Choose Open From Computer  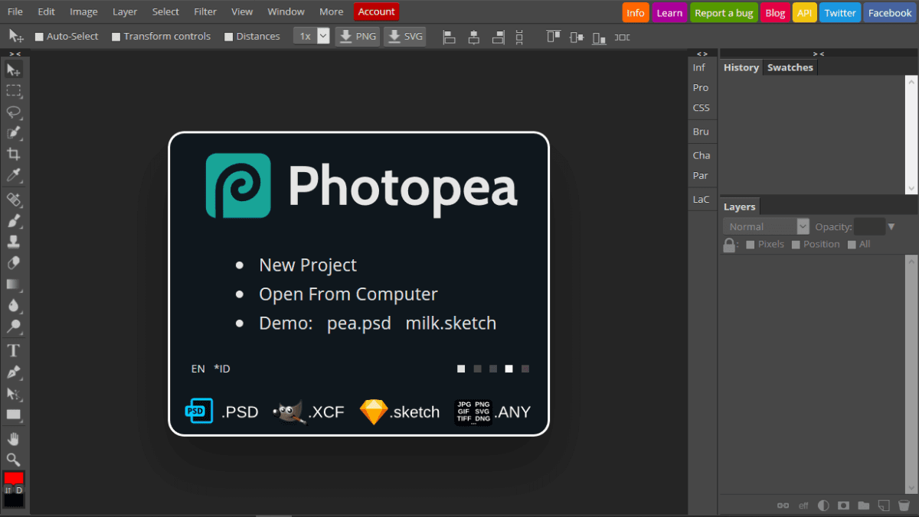(348, 294)
